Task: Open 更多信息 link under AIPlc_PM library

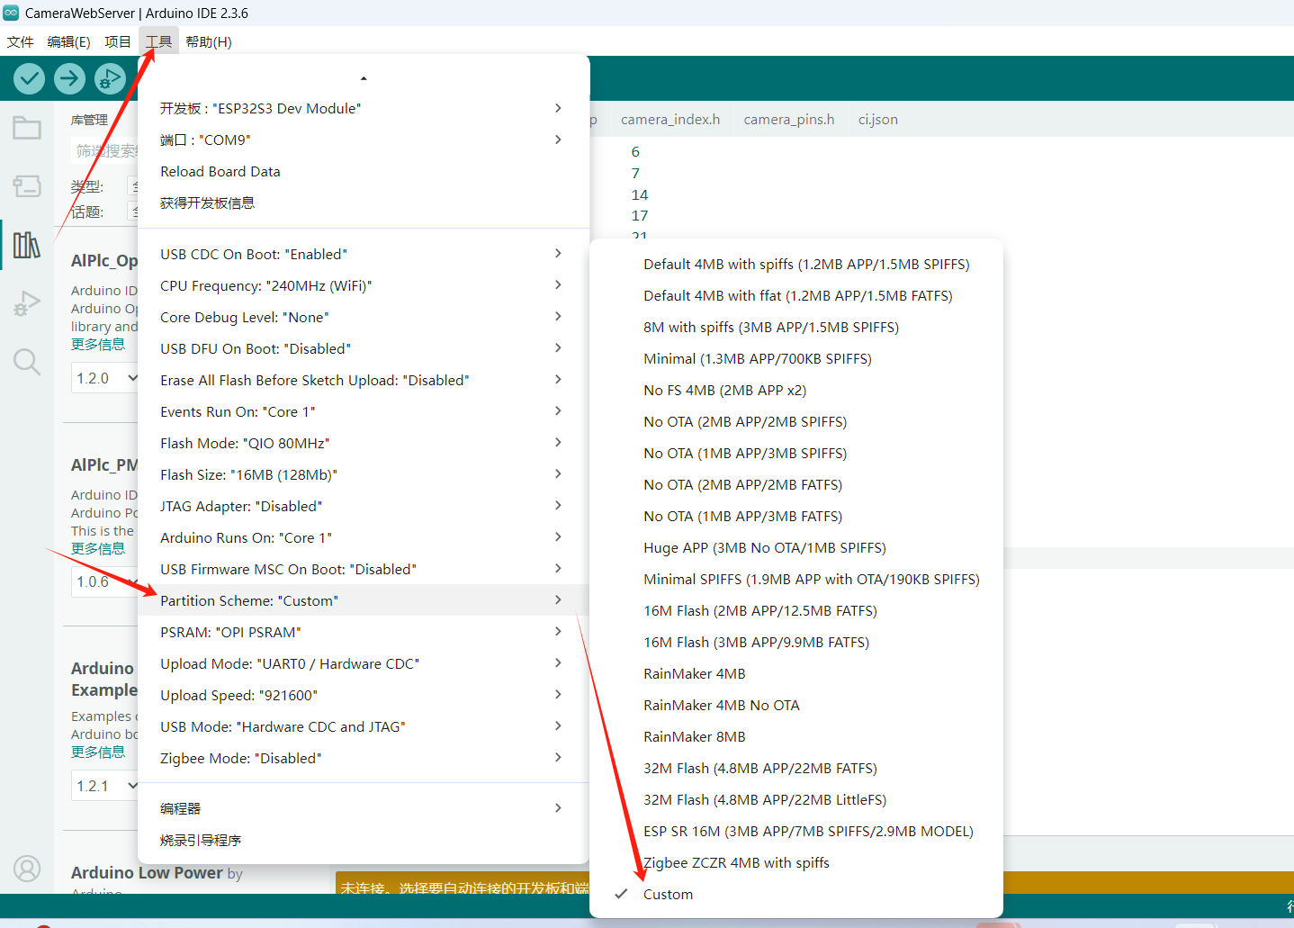Action: tap(98, 549)
